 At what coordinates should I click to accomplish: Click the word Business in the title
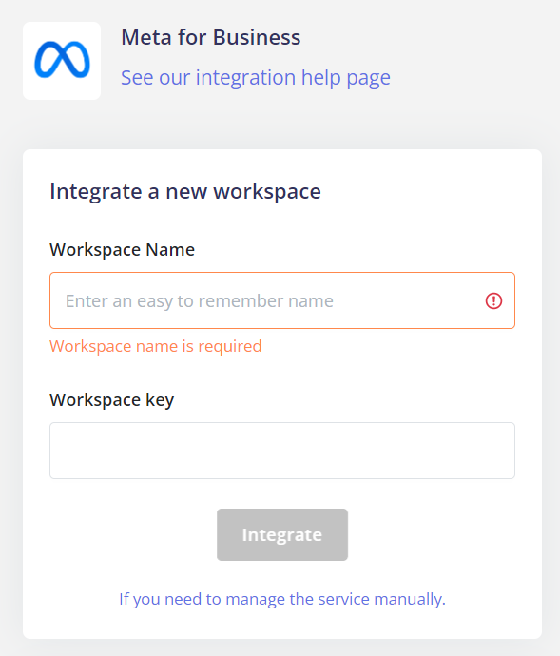257,37
